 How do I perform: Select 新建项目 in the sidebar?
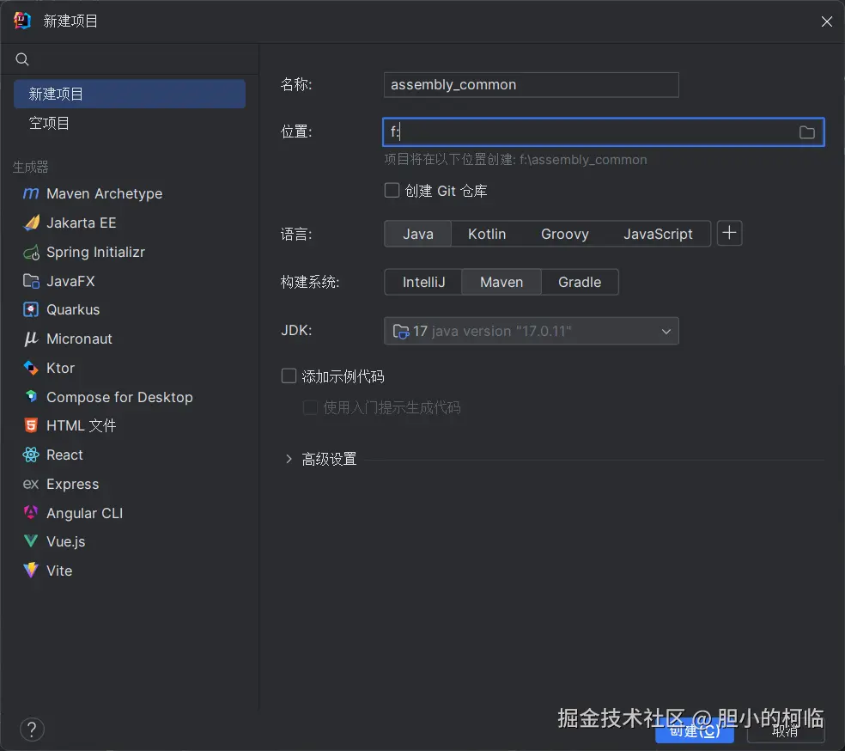click(130, 94)
